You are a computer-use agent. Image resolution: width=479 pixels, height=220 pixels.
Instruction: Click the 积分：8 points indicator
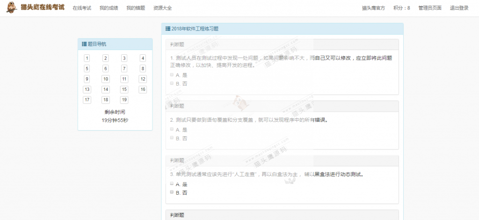[x=402, y=8]
